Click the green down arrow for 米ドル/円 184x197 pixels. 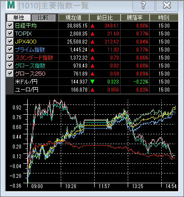(x=92, y=82)
